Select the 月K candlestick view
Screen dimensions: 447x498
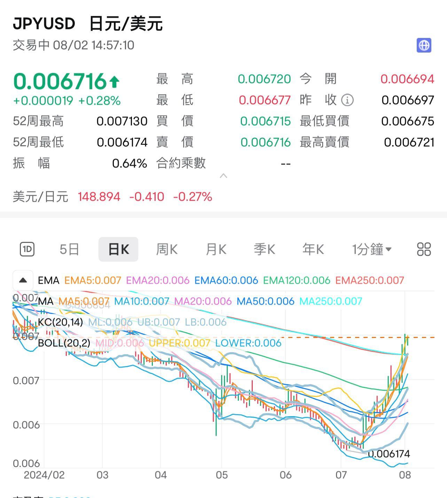[215, 249]
